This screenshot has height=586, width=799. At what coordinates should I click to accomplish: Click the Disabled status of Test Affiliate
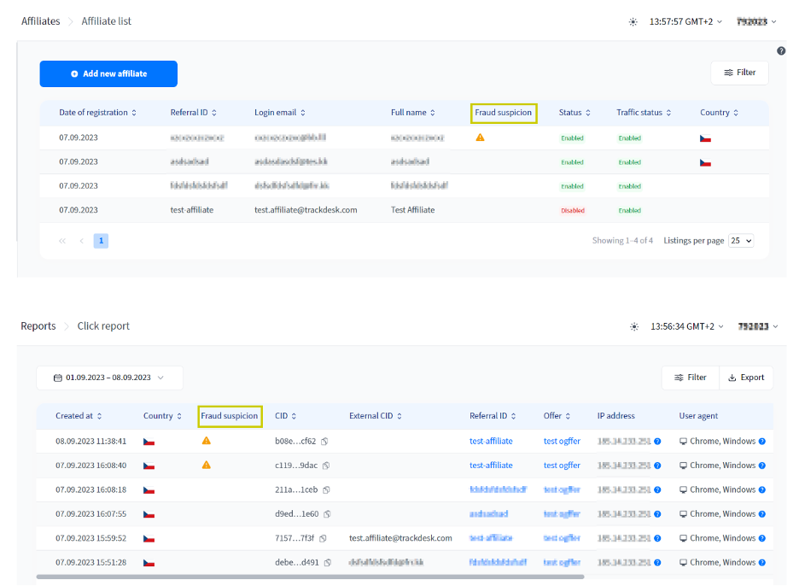coord(573,211)
